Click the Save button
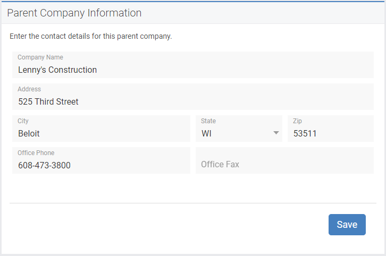 (347, 225)
